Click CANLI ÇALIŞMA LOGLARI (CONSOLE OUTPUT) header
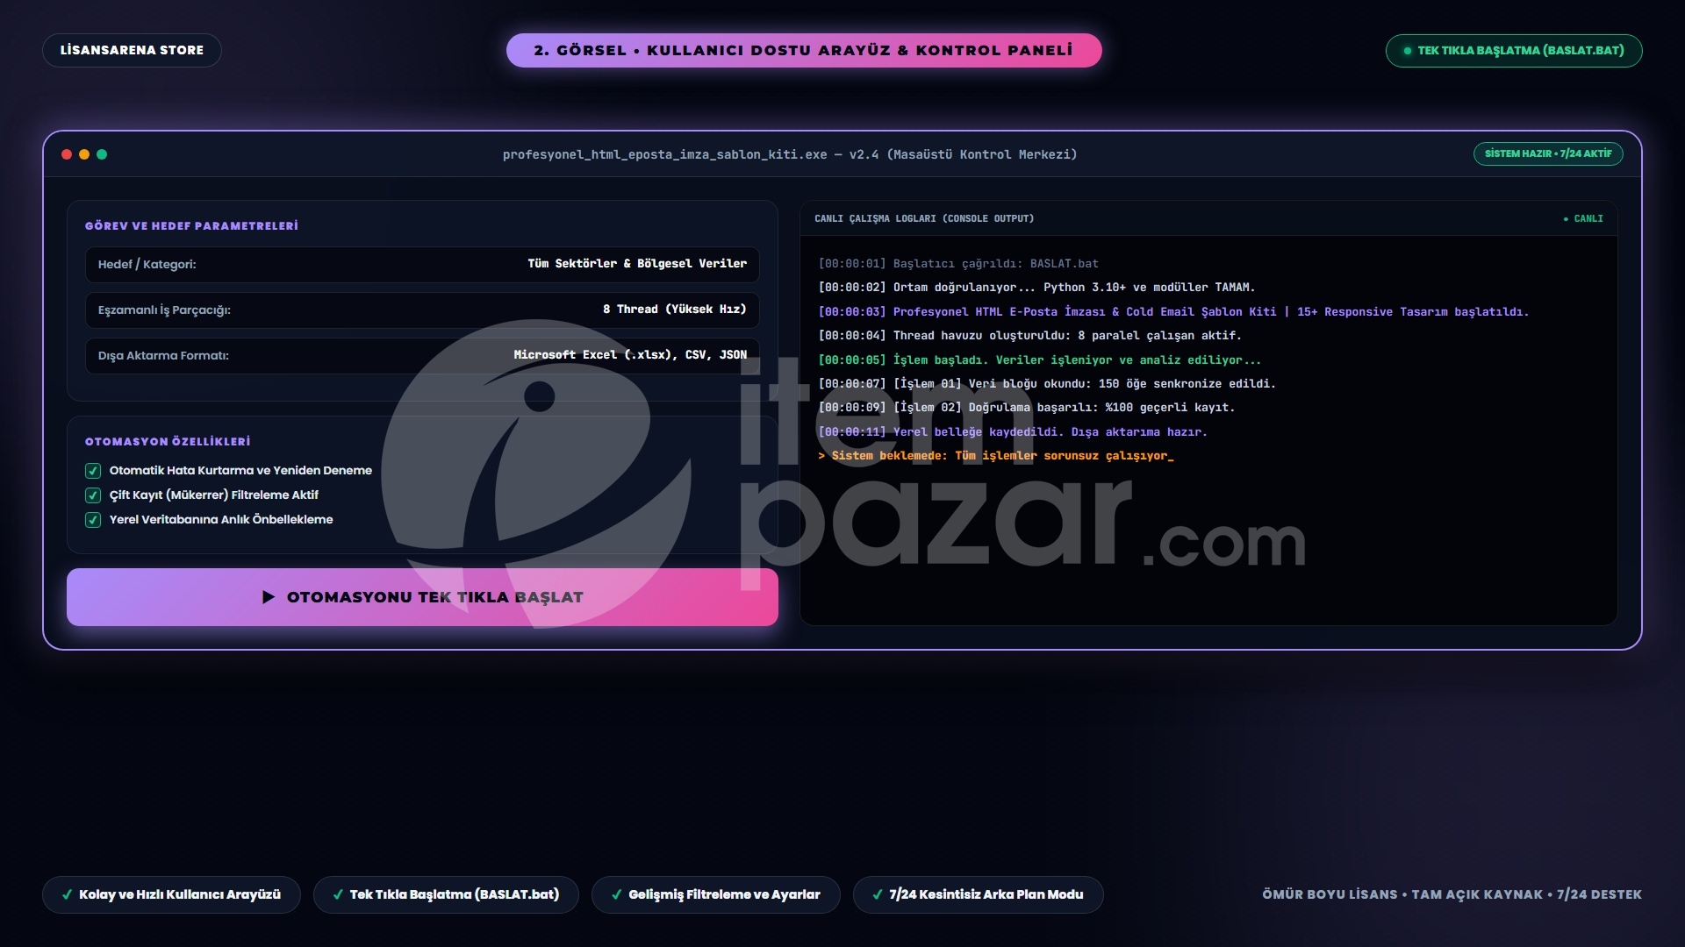1685x947 pixels. tap(924, 218)
